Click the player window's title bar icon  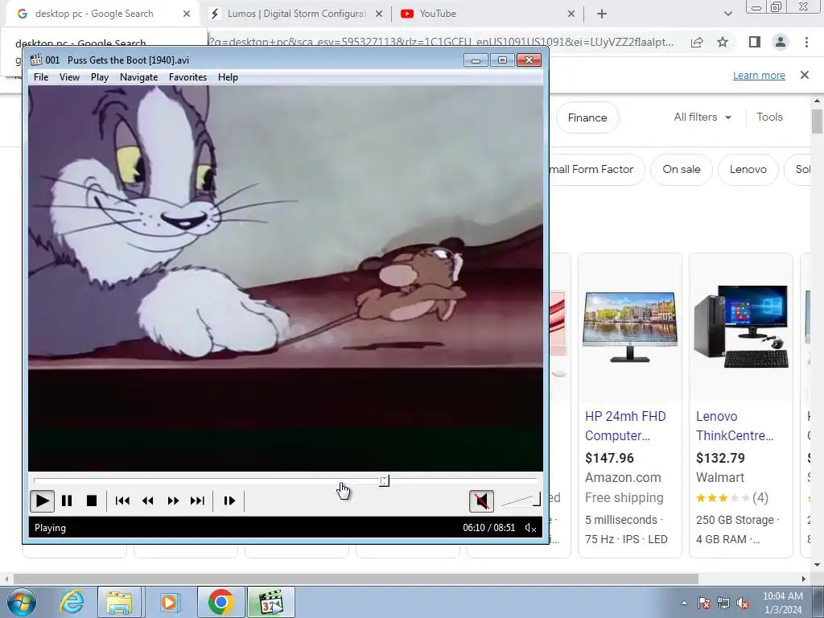tap(35, 60)
